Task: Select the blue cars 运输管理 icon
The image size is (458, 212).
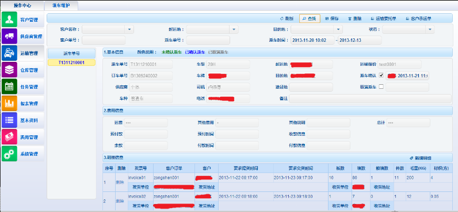Action: [9, 53]
